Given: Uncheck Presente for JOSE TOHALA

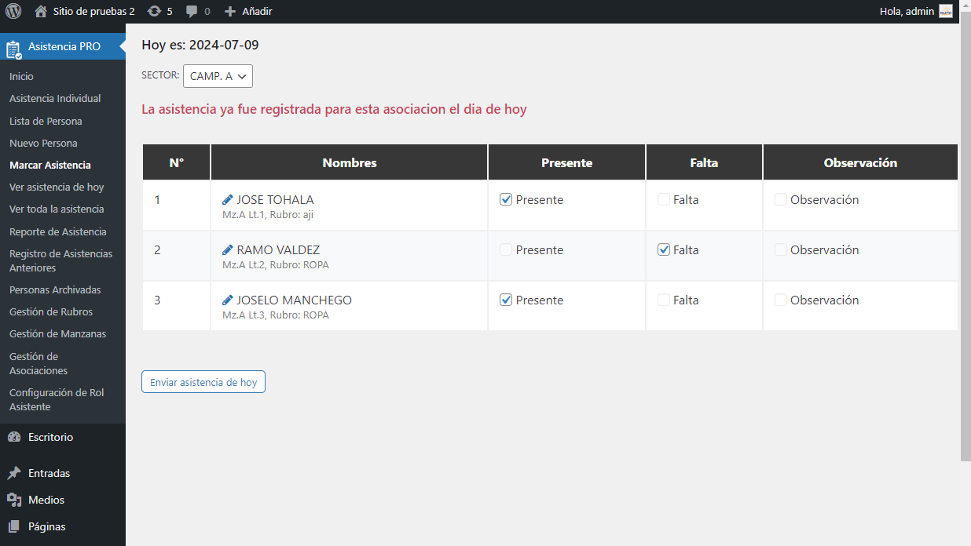Looking at the screenshot, I should 505,199.
